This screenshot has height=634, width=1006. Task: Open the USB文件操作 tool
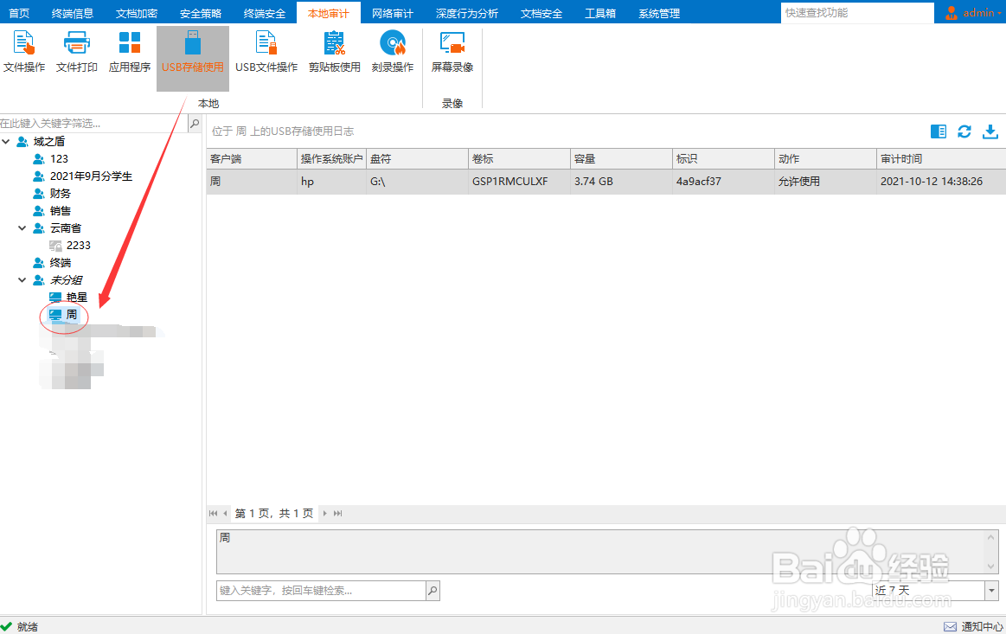coord(266,50)
